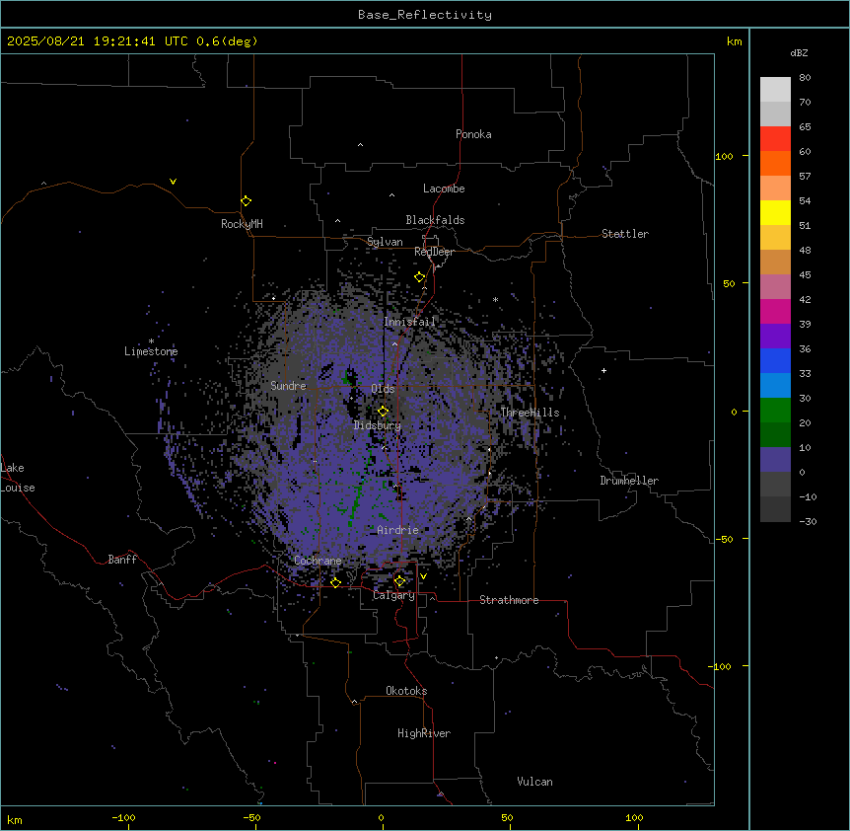Click the Base_Reflectivity title
The width and height of the screenshot is (850, 831).
click(x=425, y=15)
